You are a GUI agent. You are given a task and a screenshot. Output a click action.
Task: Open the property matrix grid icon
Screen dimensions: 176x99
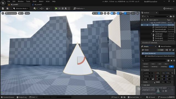coord(168,61)
